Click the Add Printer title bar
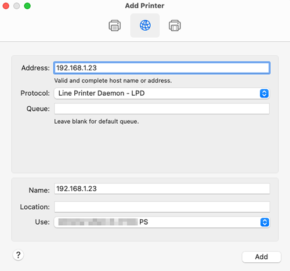This screenshot has width=290, height=271. pos(144,6)
